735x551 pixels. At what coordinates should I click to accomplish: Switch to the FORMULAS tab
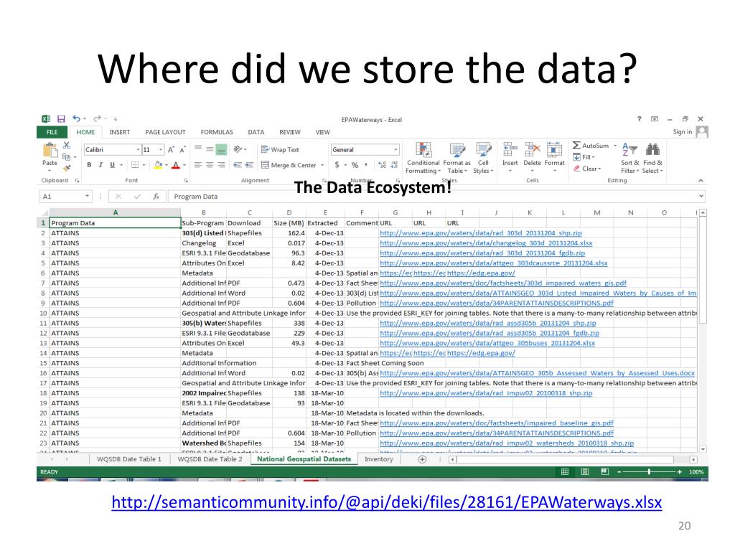[x=217, y=132]
